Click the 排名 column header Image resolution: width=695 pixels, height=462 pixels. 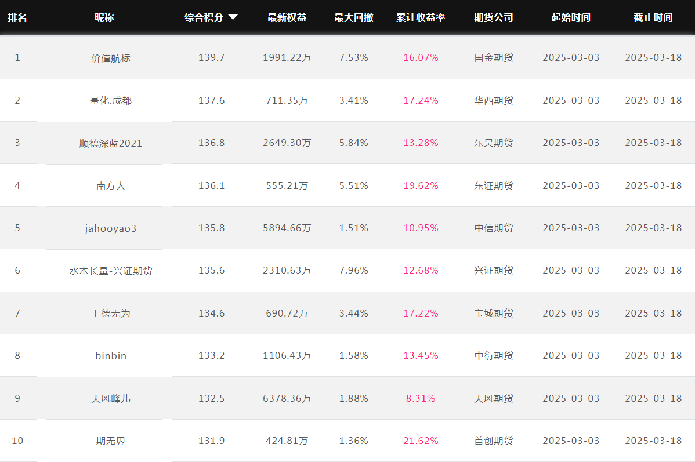(x=17, y=18)
